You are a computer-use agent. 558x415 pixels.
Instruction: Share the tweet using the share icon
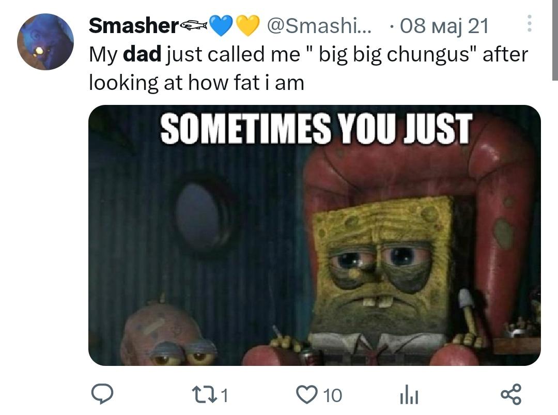pyautogui.click(x=511, y=395)
